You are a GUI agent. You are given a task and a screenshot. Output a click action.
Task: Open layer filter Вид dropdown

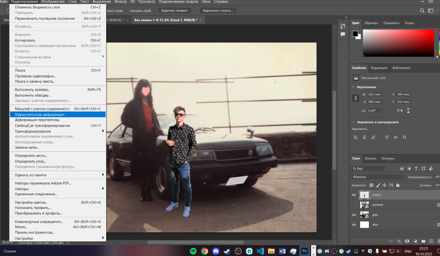coord(369,168)
